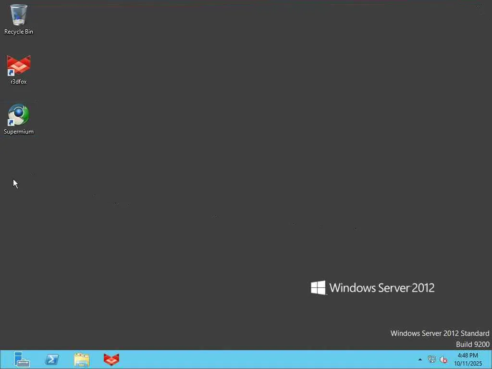Launch PowerShell from the taskbar

[x=52, y=359]
